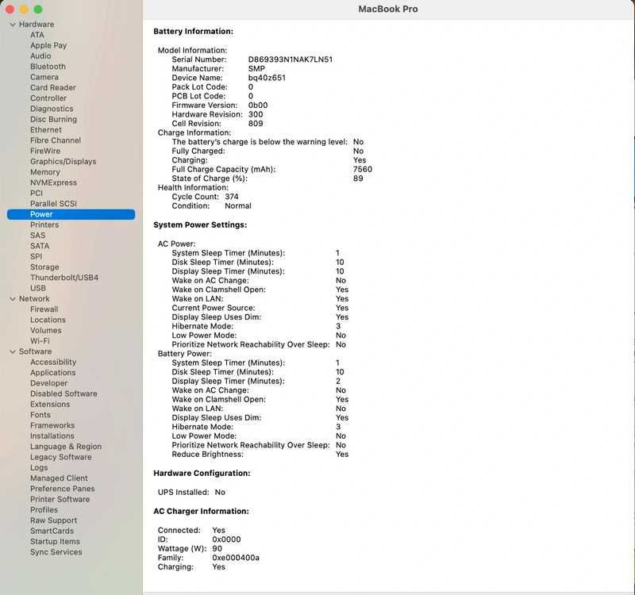
Task: Select Volumes under Network
Action: (x=46, y=330)
